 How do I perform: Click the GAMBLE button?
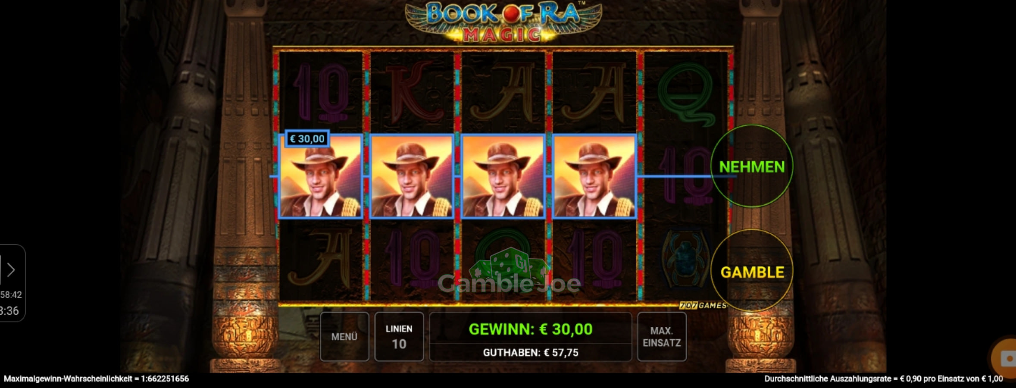[x=752, y=272]
